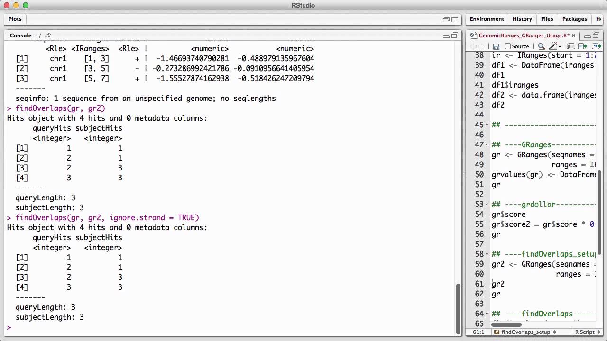Click the code tools magic wand icon
Image resolution: width=607 pixels, height=341 pixels.
click(552, 46)
